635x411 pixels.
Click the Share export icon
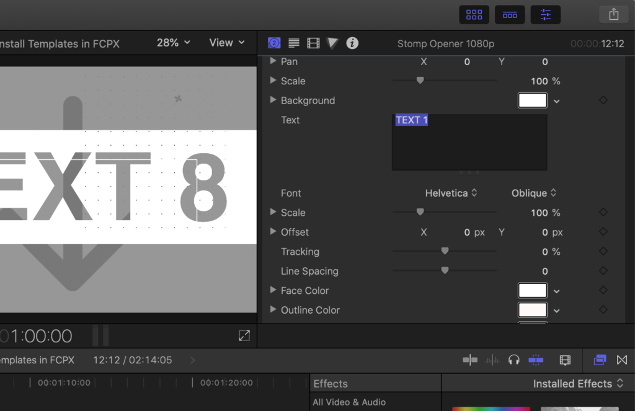pos(613,14)
